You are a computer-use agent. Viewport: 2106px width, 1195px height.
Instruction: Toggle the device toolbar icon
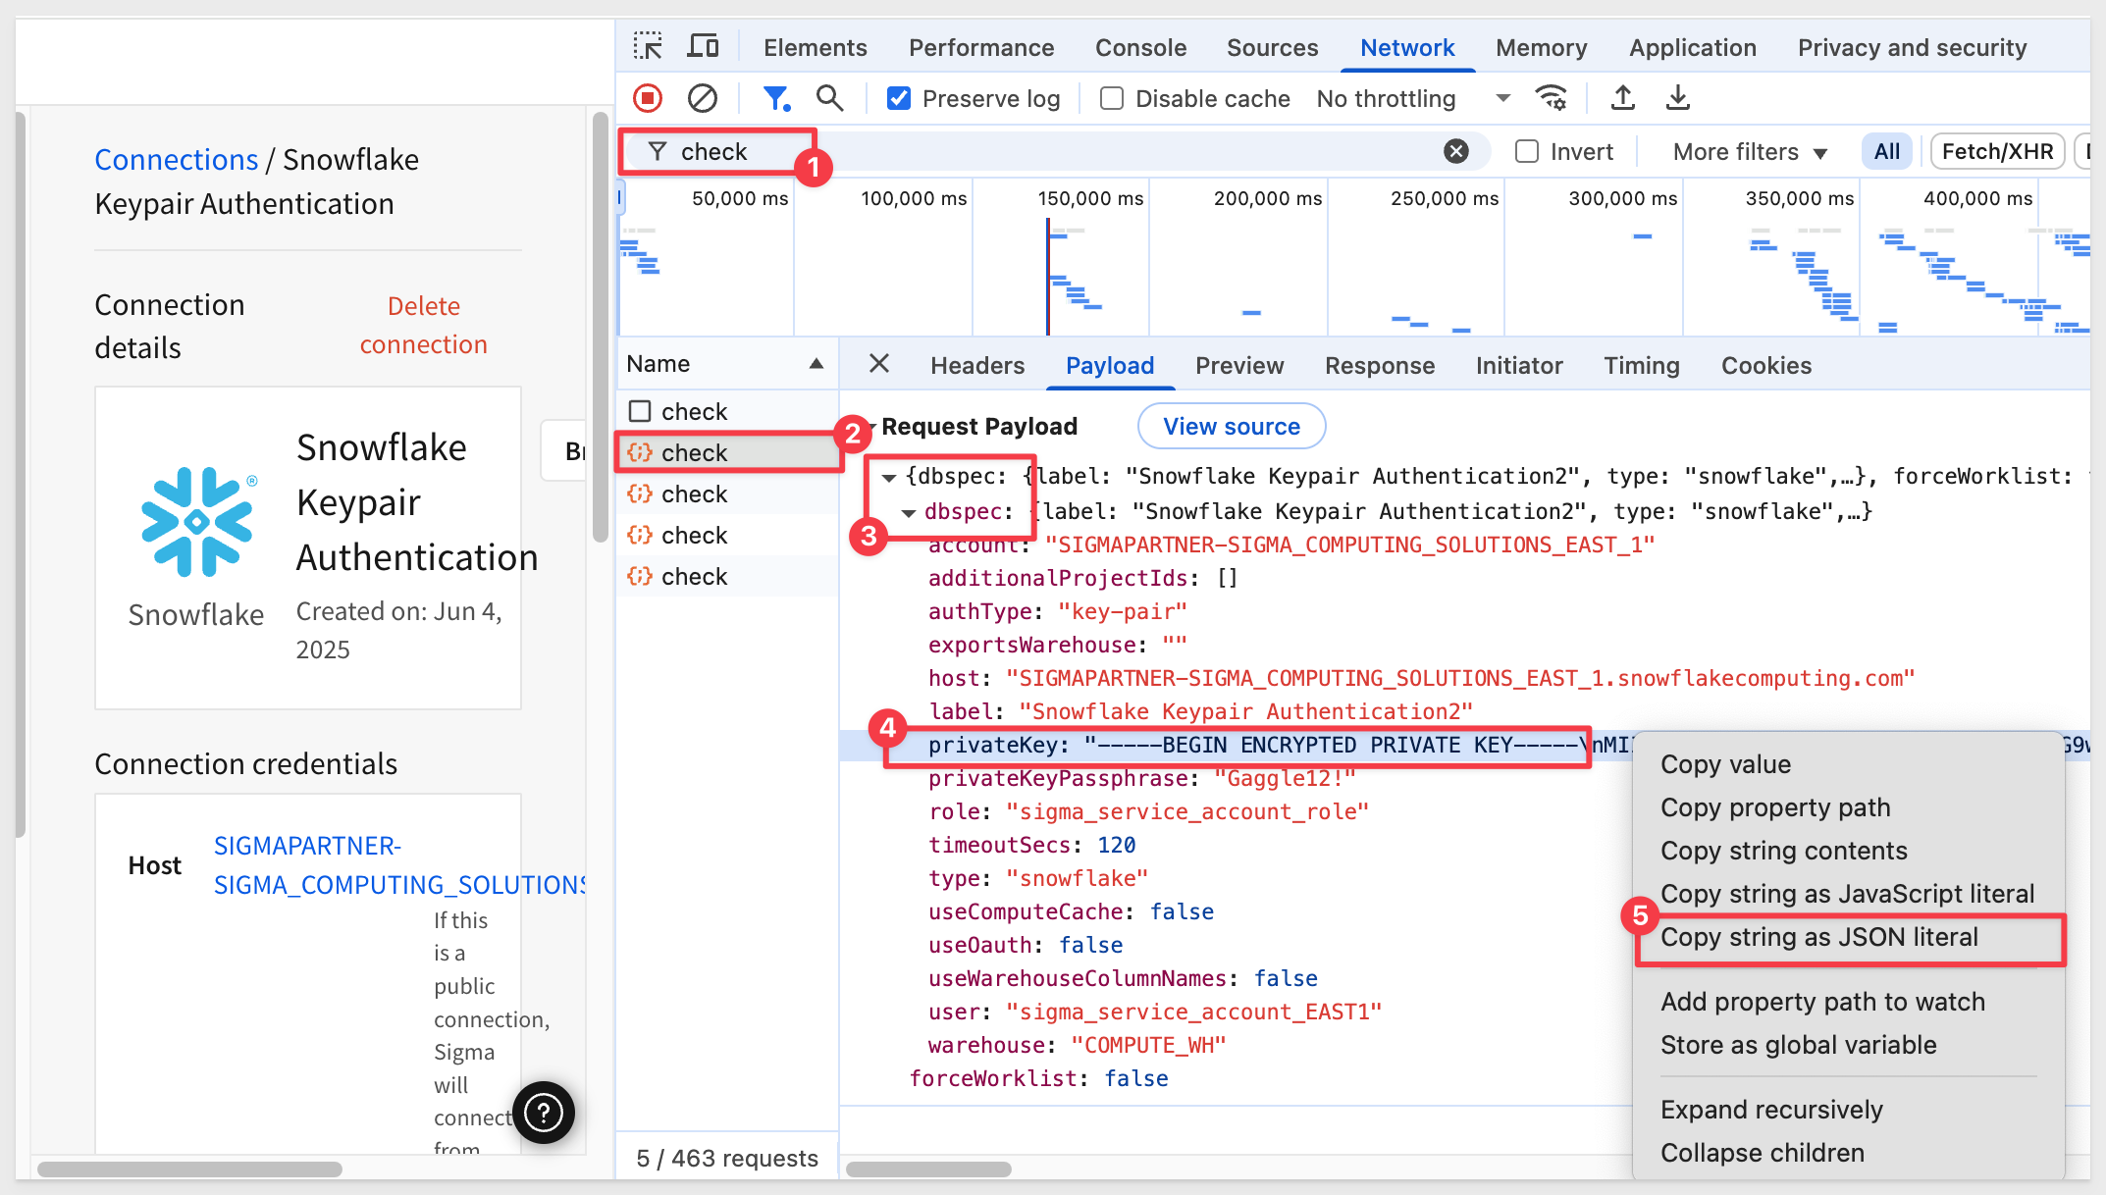tap(703, 47)
